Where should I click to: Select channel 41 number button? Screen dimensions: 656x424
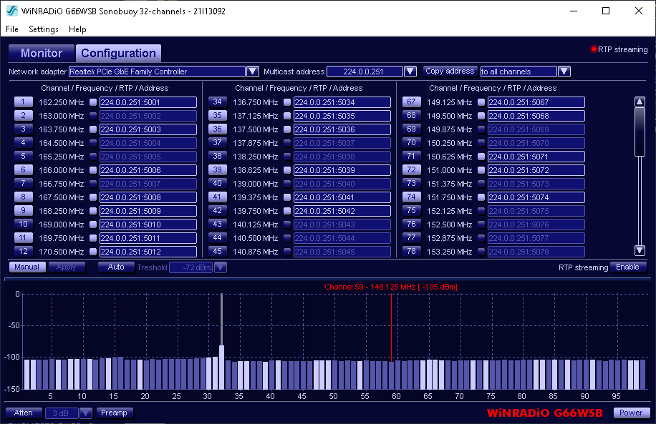point(218,197)
